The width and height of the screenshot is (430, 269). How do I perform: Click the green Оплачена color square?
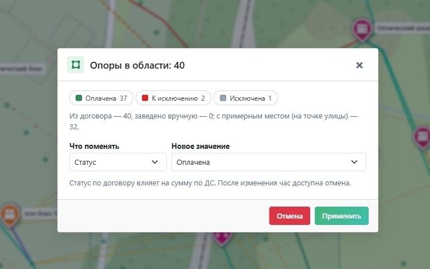click(x=79, y=98)
